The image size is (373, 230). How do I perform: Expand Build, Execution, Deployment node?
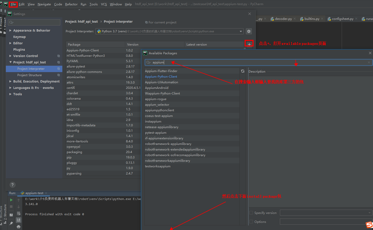tap(10, 81)
